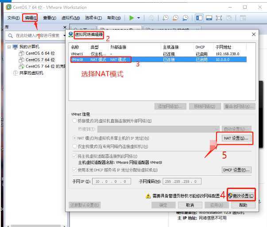Click the VMware Workstation title bar icon
Image resolution: width=267 pixels, height=227 pixels.
pyautogui.click(x=9, y=7)
